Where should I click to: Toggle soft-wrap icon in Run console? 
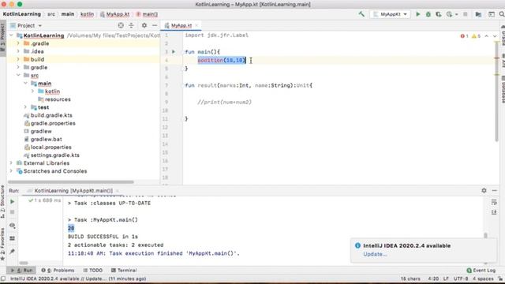[494, 202]
